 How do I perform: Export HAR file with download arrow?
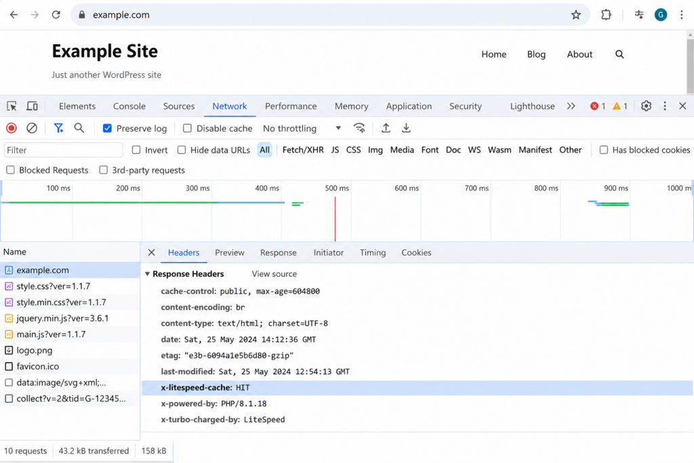(x=406, y=128)
